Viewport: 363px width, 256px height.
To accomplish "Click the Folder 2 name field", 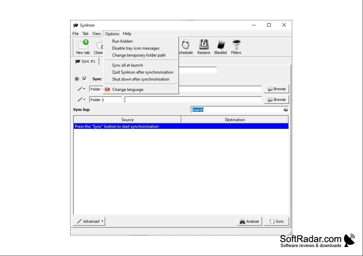I will click(106, 100).
